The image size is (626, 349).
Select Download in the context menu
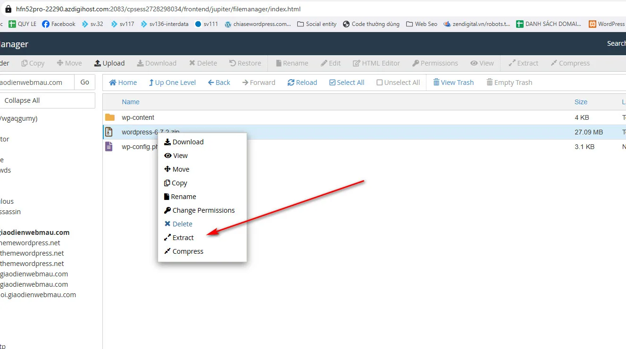click(x=188, y=142)
